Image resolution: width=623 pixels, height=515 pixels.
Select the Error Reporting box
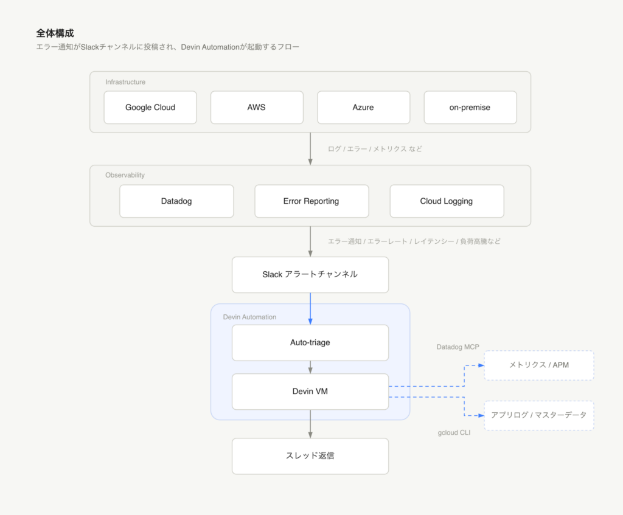click(x=311, y=201)
